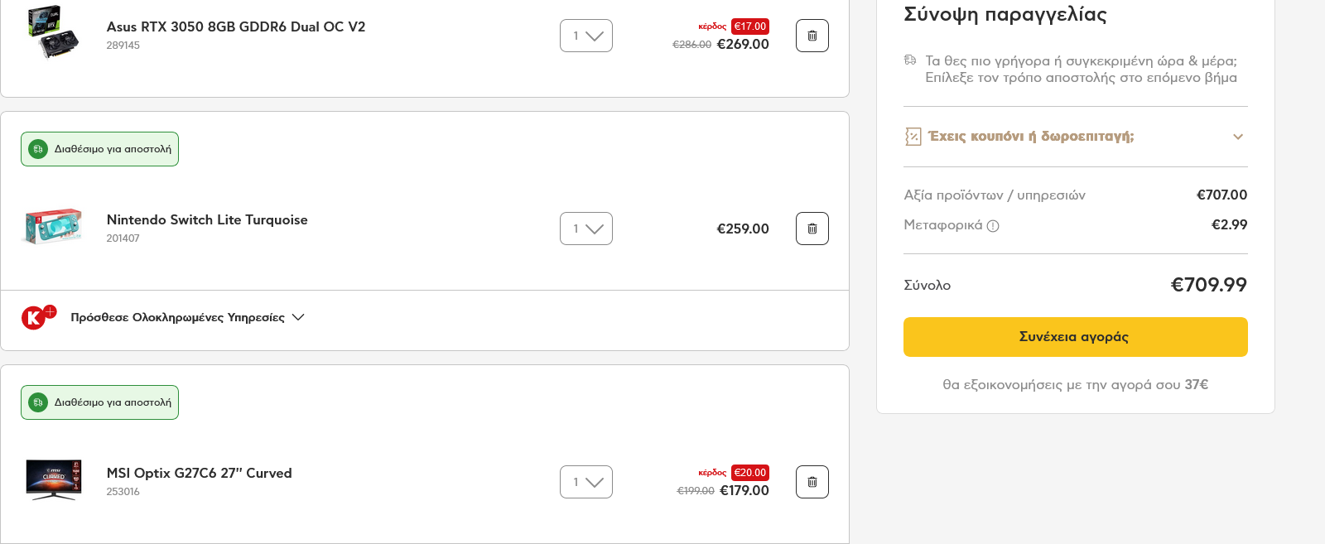1325x544 pixels.
Task: Open quantity dropdown for MSI Optix monitor
Action: point(586,482)
